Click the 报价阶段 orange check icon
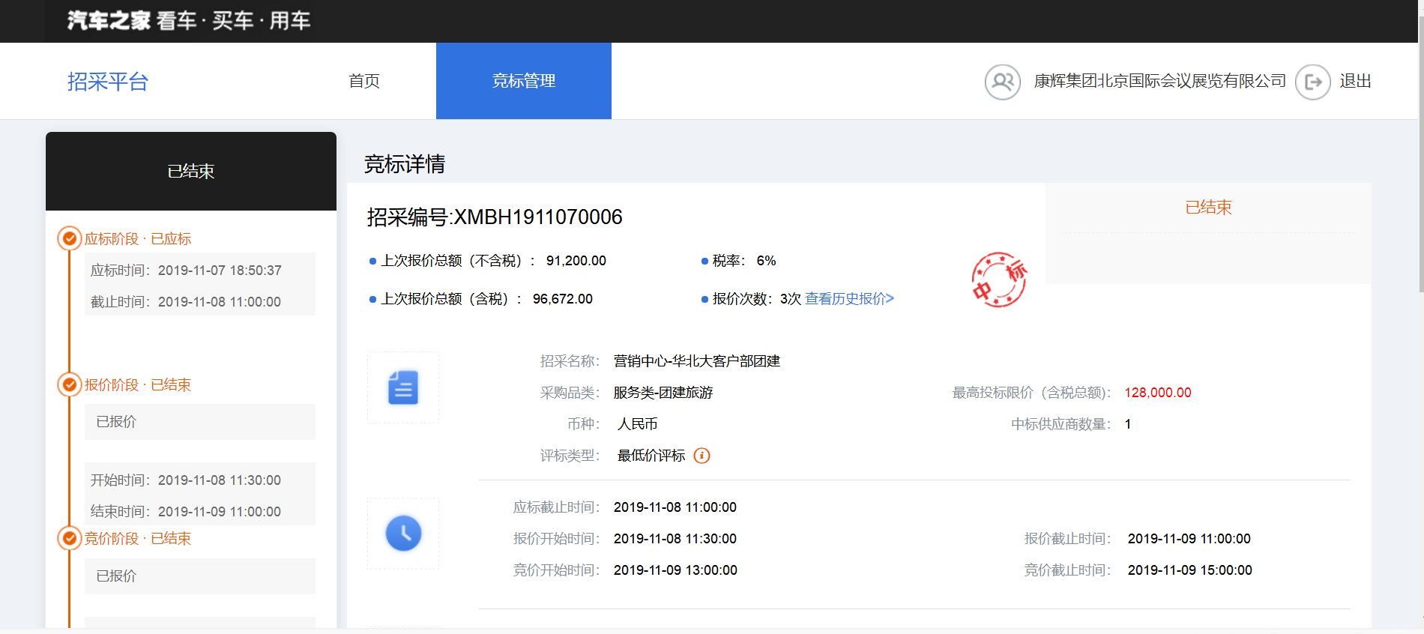 [70, 385]
